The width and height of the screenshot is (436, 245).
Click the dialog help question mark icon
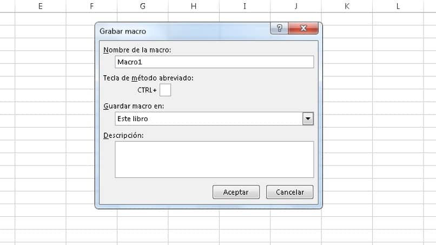(x=279, y=29)
